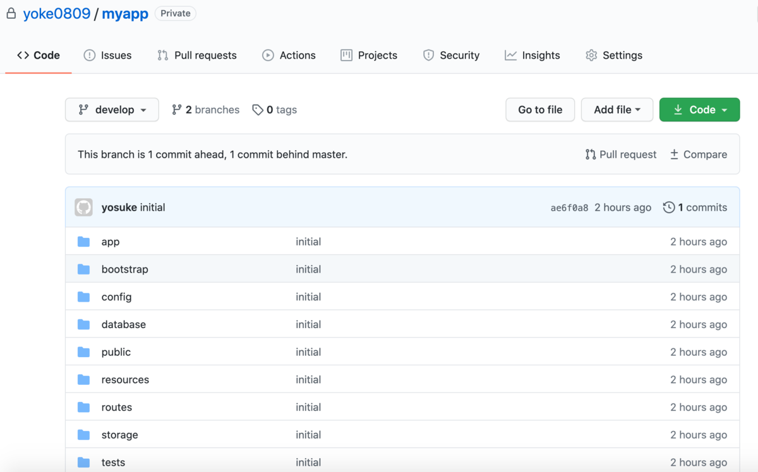This screenshot has height=472, width=758.
Task: Click the Issues circle icon
Action: click(x=89, y=56)
